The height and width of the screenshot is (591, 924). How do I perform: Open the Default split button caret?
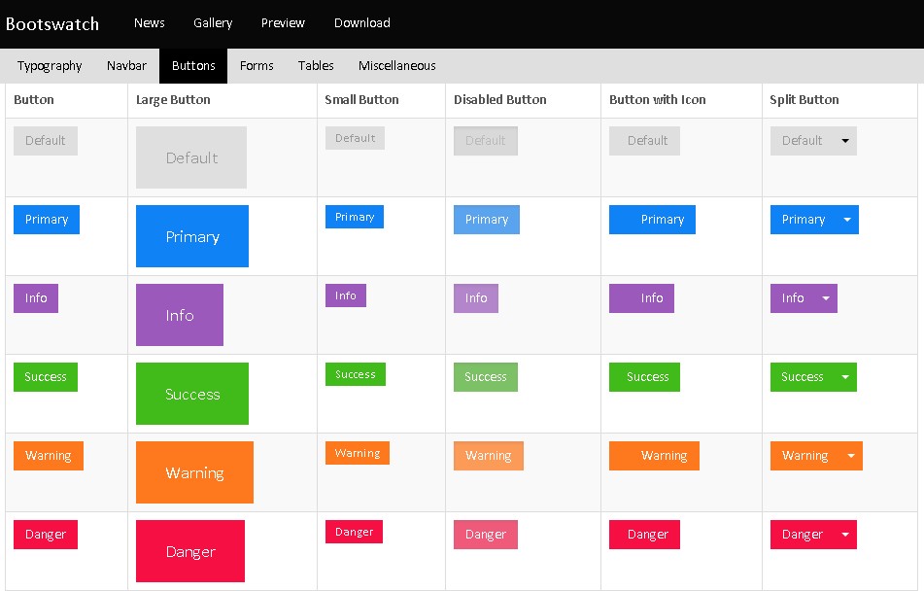pos(845,141)
